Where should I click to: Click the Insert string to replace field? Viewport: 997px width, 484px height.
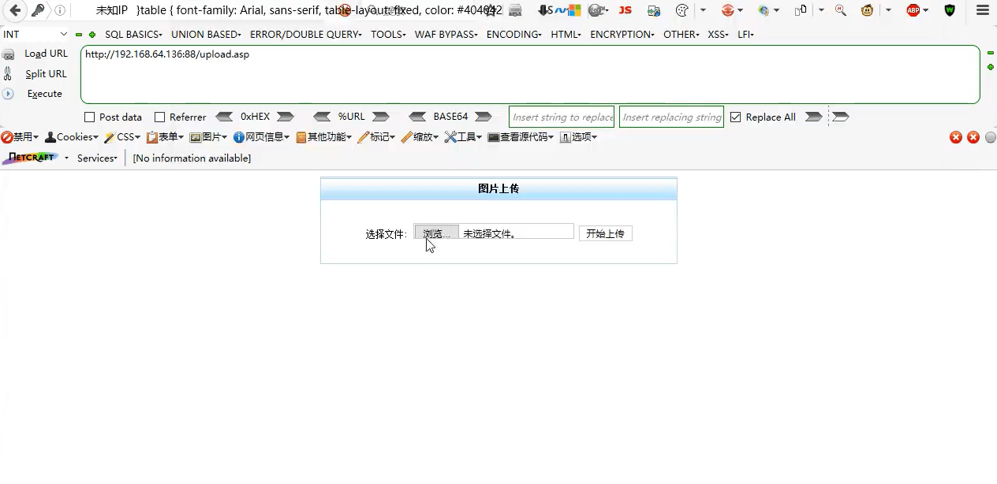562,117
